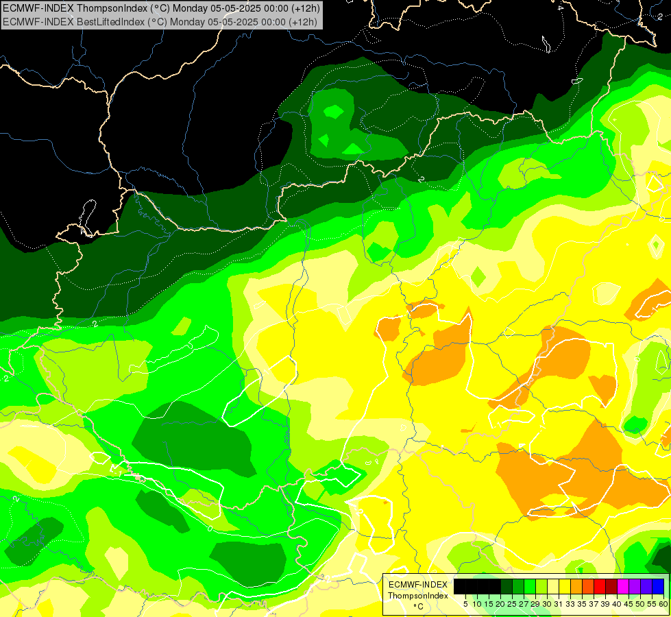This screenshot has width=671, height=617.
Task: Click the legend value label '20'
Action: point(500,604)
